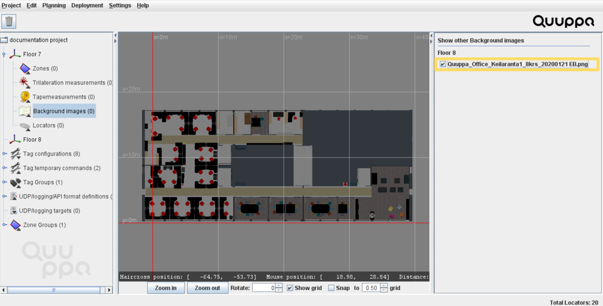This screenshot has width=603, height=306.
Task: Click the Mouse position readout
Action: [329, 277]
